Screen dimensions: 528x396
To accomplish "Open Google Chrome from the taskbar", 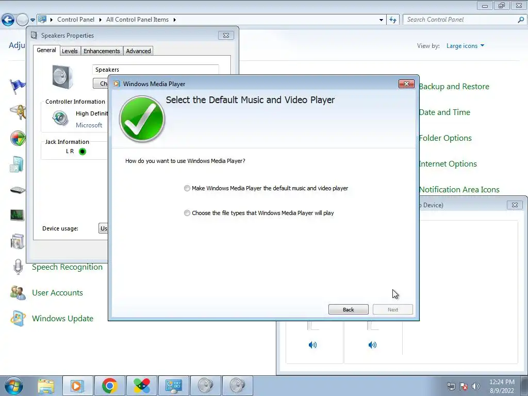I will coord(109,386).
